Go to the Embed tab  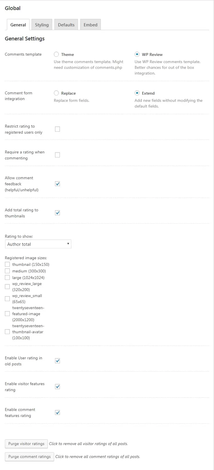[x=91, y=25]
